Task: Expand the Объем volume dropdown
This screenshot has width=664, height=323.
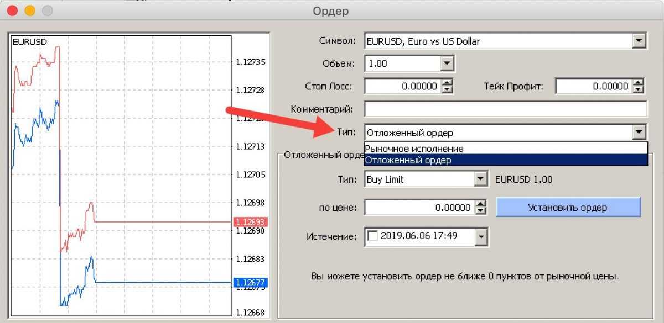Action: tap(447, 63)
